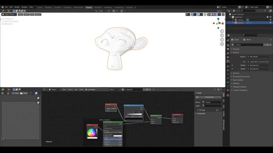Screen dimensions: 273x153
Task: Open the Material properties tab icon
Action: tap(228, 90)
